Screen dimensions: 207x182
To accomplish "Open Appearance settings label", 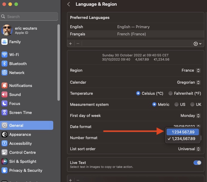I will 20,135.
